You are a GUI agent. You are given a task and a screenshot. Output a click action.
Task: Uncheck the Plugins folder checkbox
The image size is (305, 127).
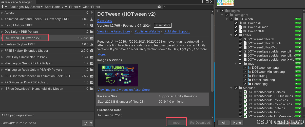222,11
